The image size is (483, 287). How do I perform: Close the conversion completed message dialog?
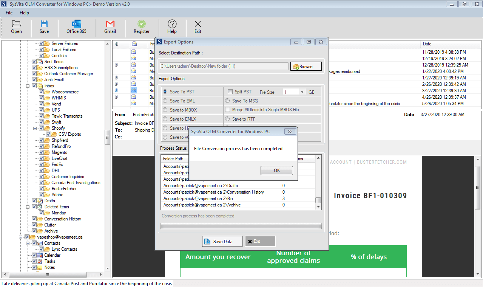click(290, 132)
